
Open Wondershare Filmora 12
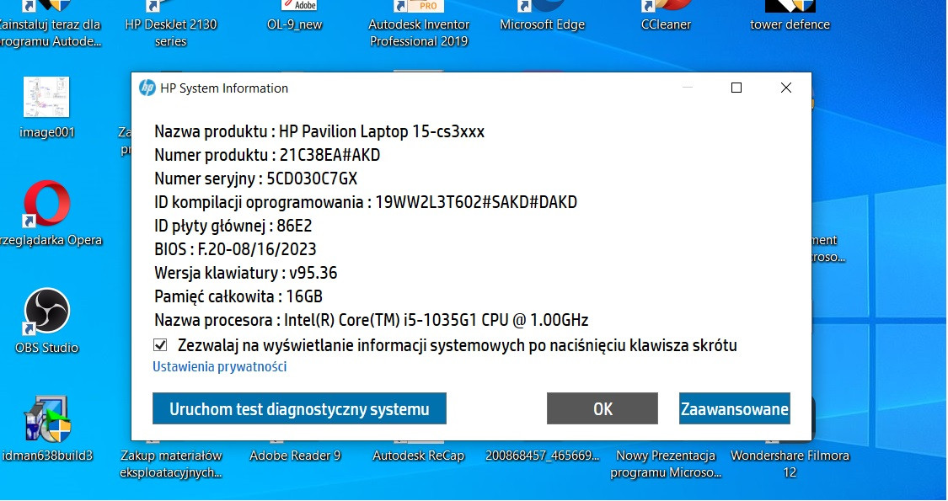tap(790, 455)
